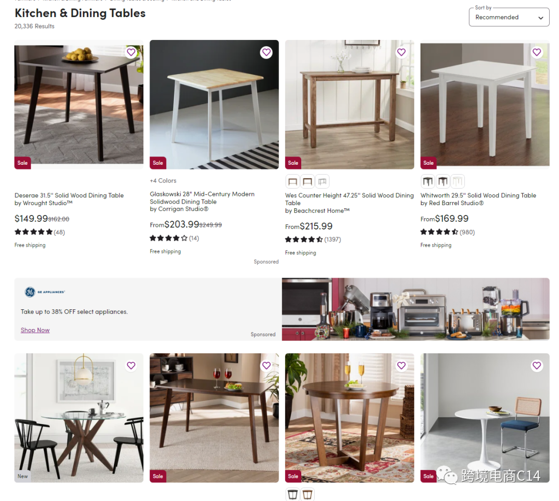Viewport: 559px width, 501px height.
Task: Add Whitworth white table to favorites
Action: [x=537, y=52]
